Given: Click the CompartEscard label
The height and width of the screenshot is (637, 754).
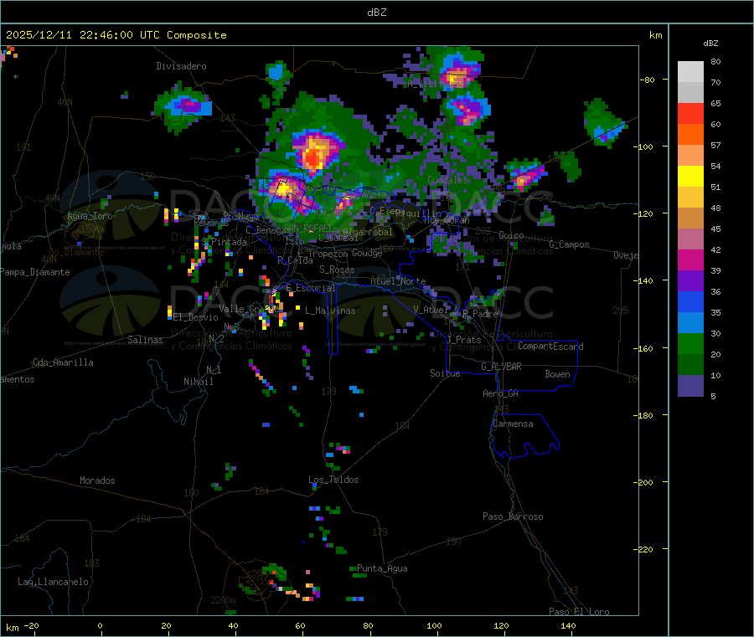Looking at the screenshot, I should (550, 347).
